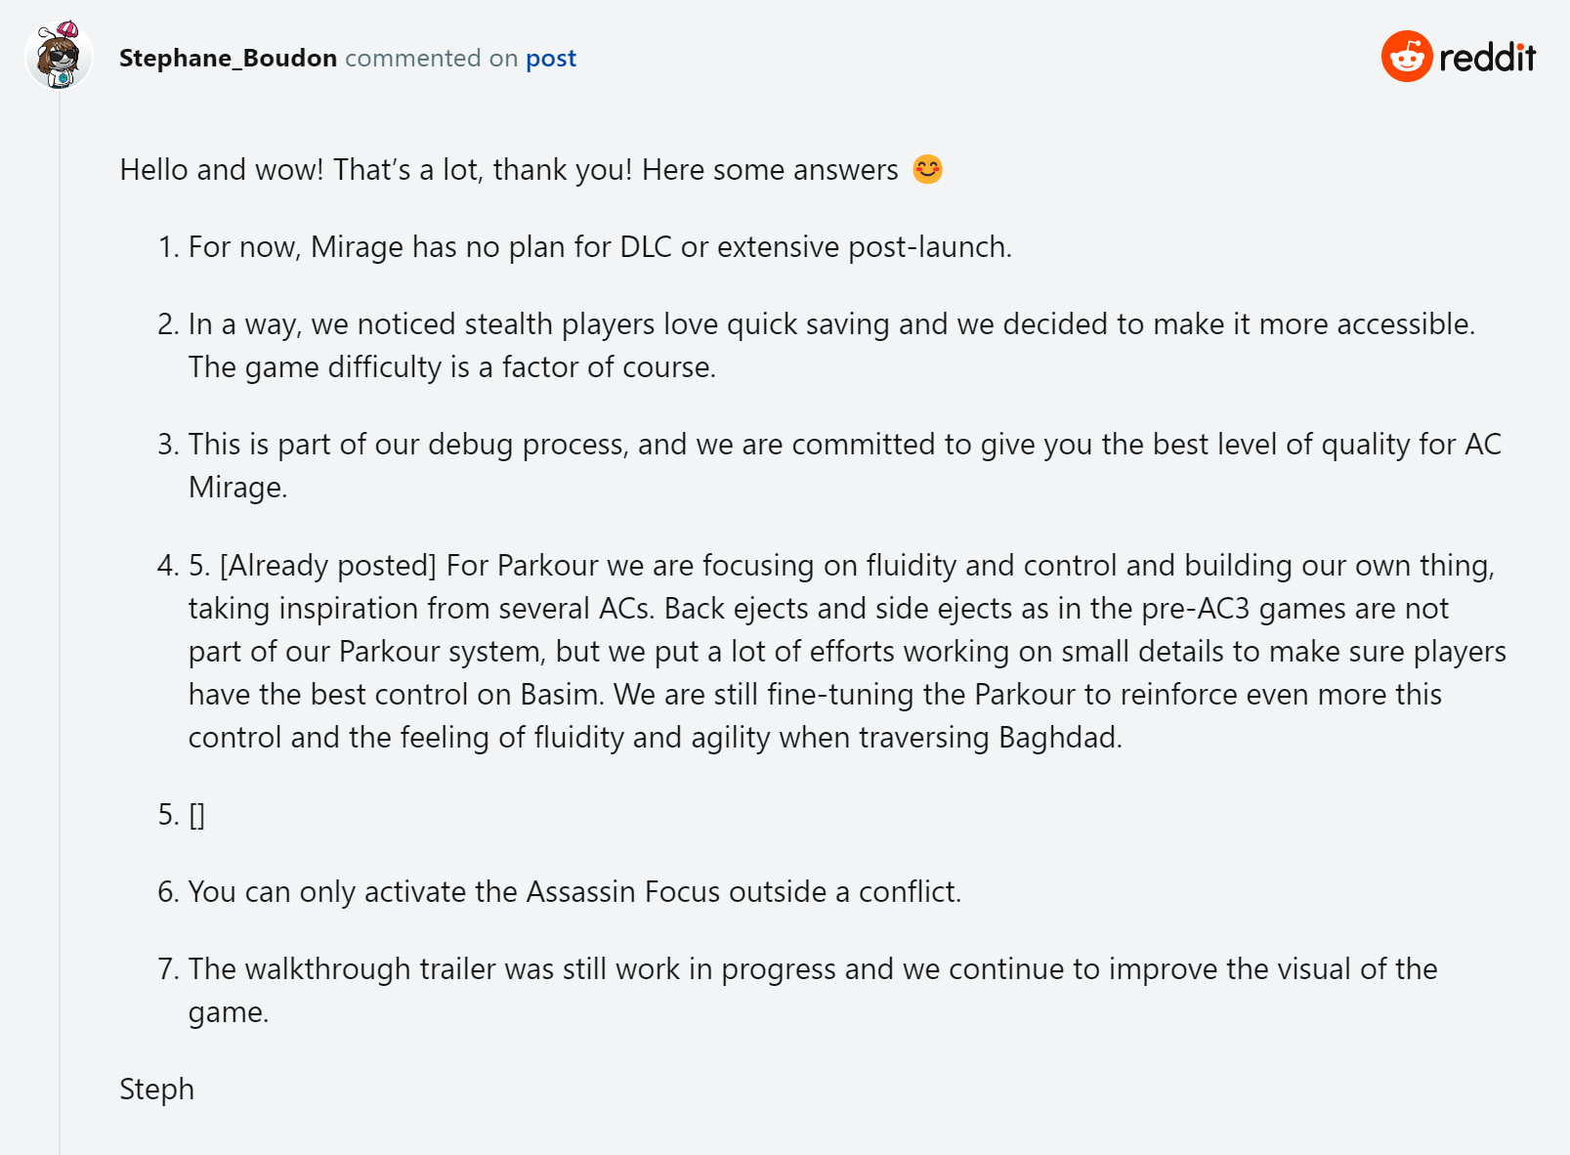Screen dimensions: 1570x1155
Task: Click the debug process answer
Action: (844, 445)
